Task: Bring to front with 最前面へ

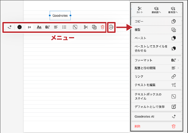Action: (156, 10)
